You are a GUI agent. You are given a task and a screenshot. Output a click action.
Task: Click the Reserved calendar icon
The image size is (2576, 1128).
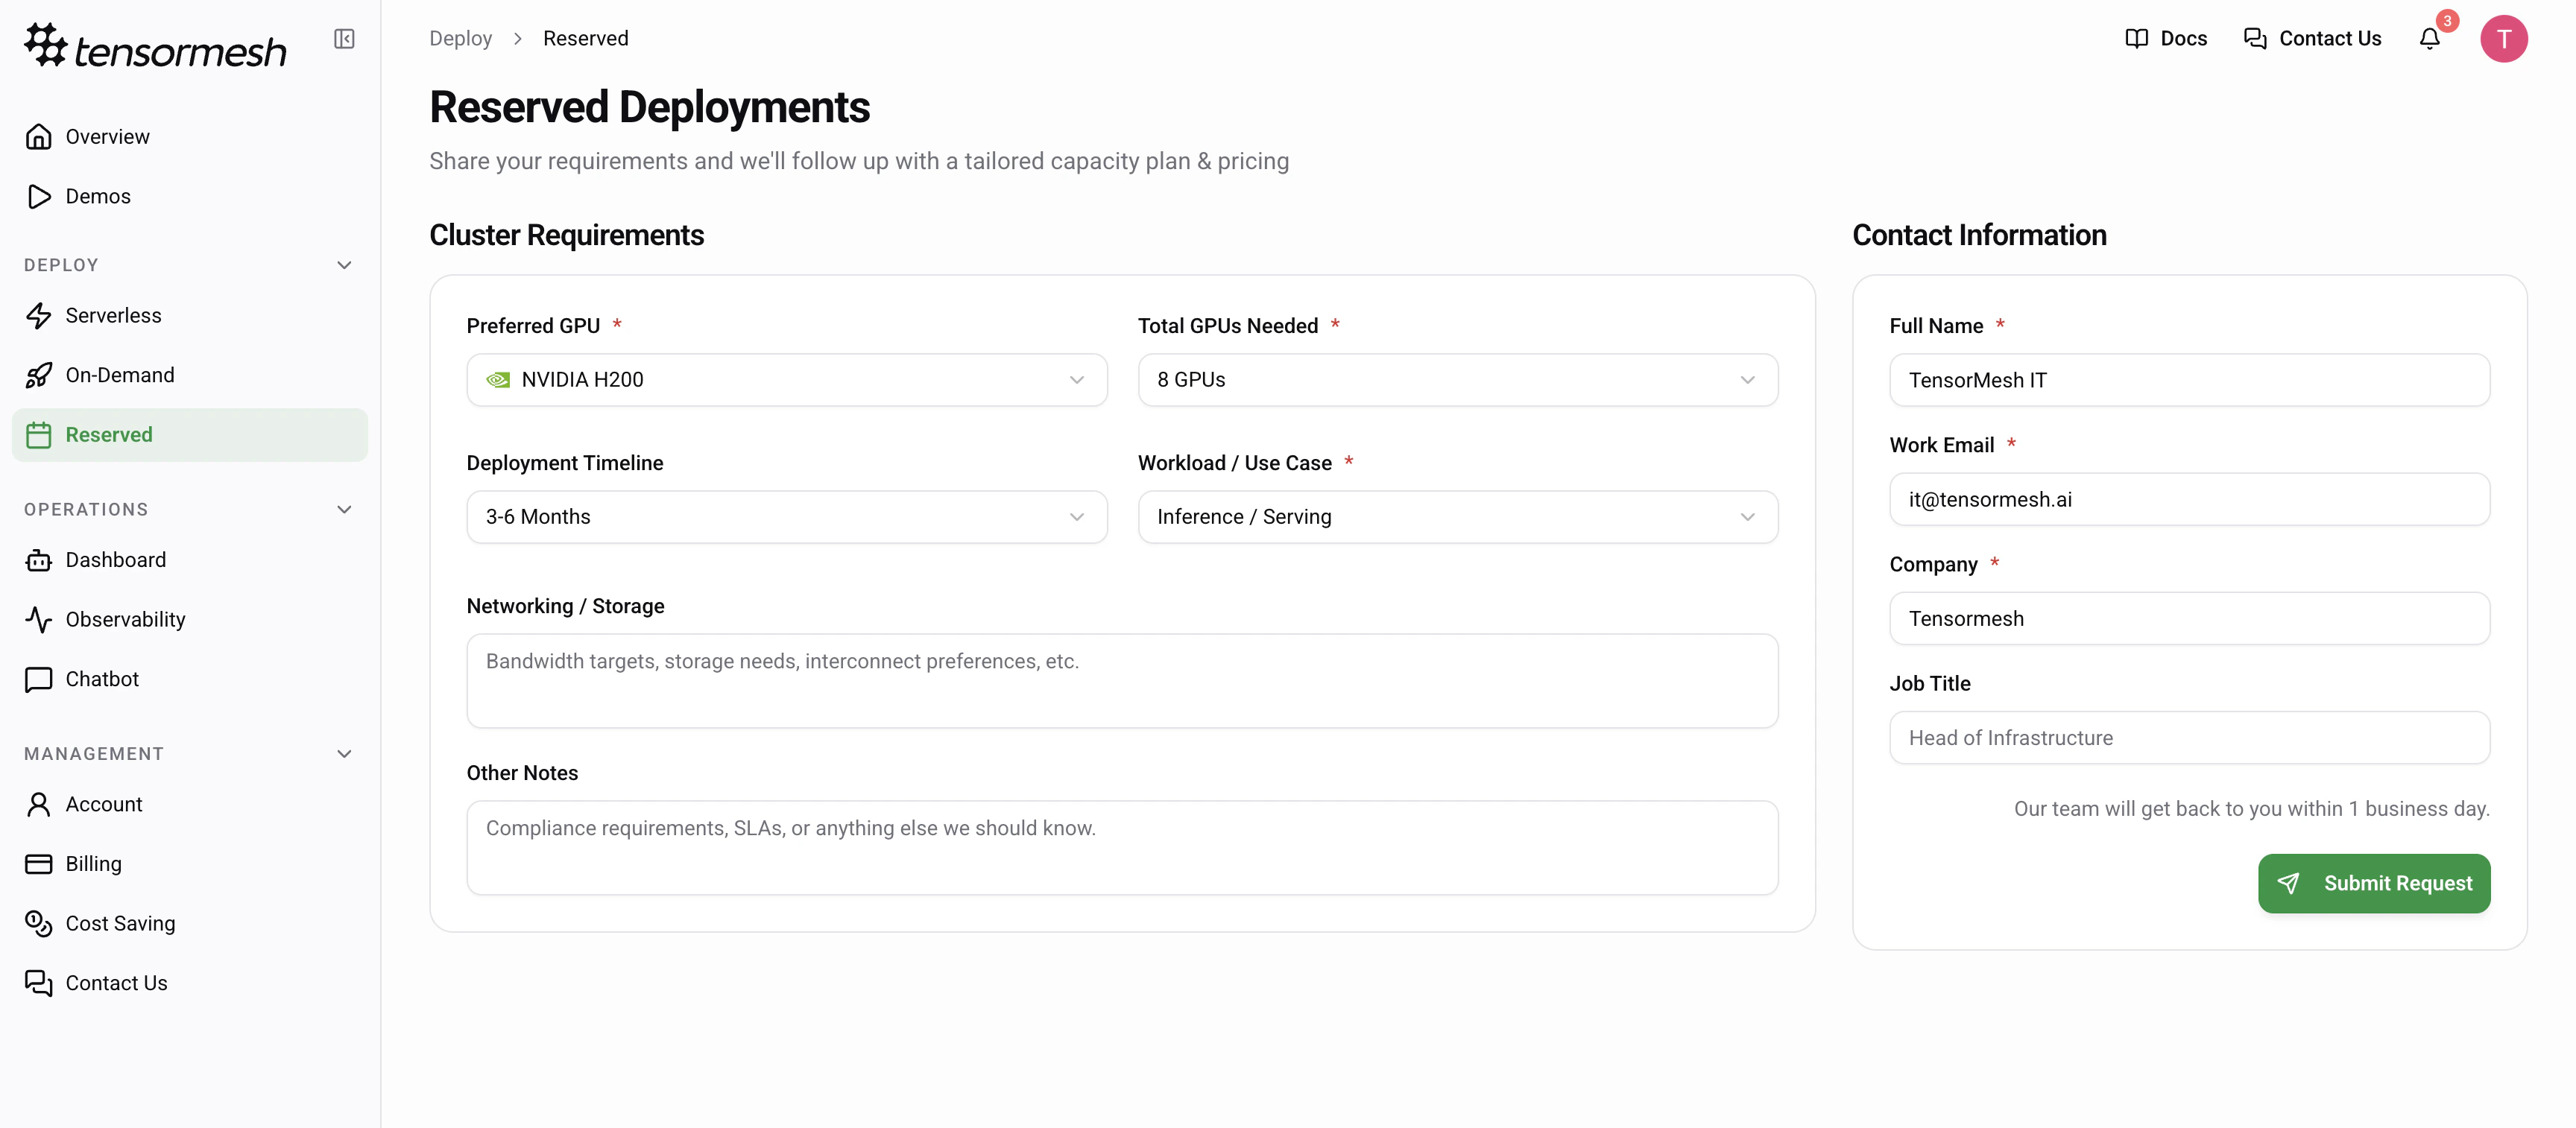point(38,435)
